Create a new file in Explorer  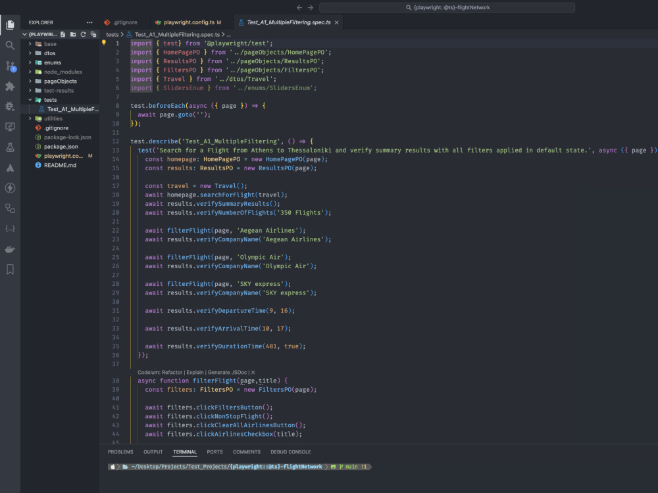[63, 34]
